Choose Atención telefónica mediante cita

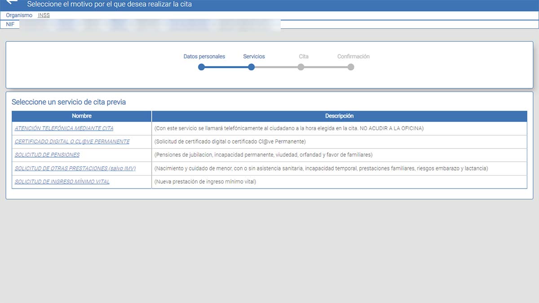(x=64, y=128)
